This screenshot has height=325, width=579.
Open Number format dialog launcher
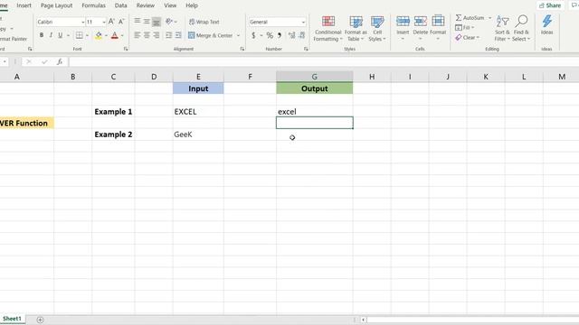306,49
